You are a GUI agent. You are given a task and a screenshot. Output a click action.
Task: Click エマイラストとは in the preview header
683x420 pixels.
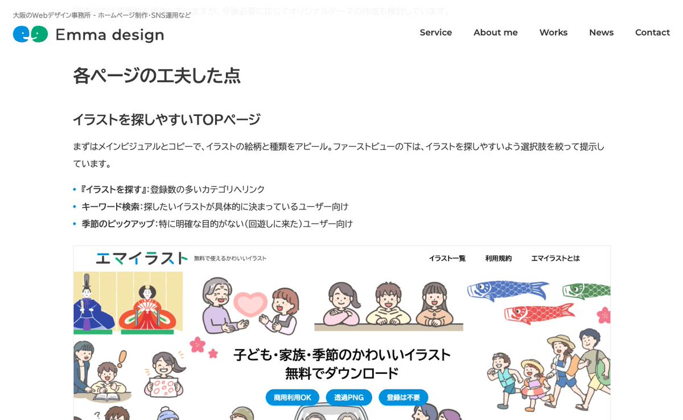point(556,258)
